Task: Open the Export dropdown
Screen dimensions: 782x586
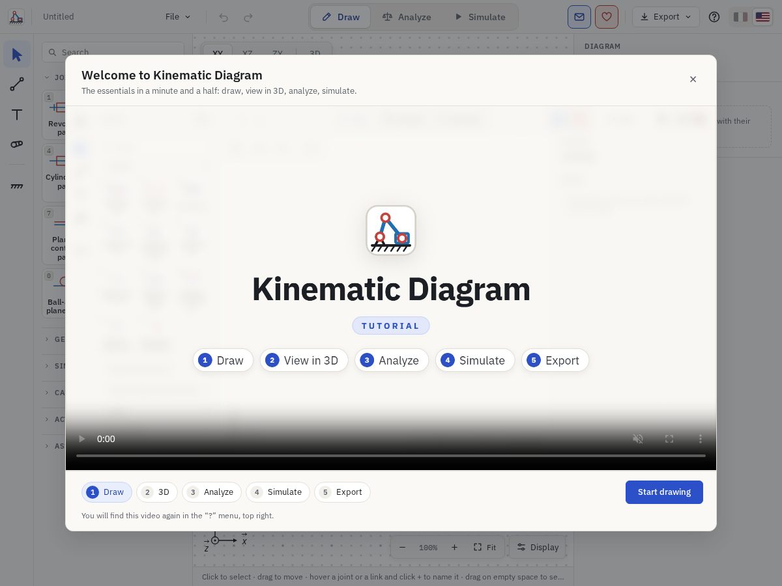Action: point(666,17)
